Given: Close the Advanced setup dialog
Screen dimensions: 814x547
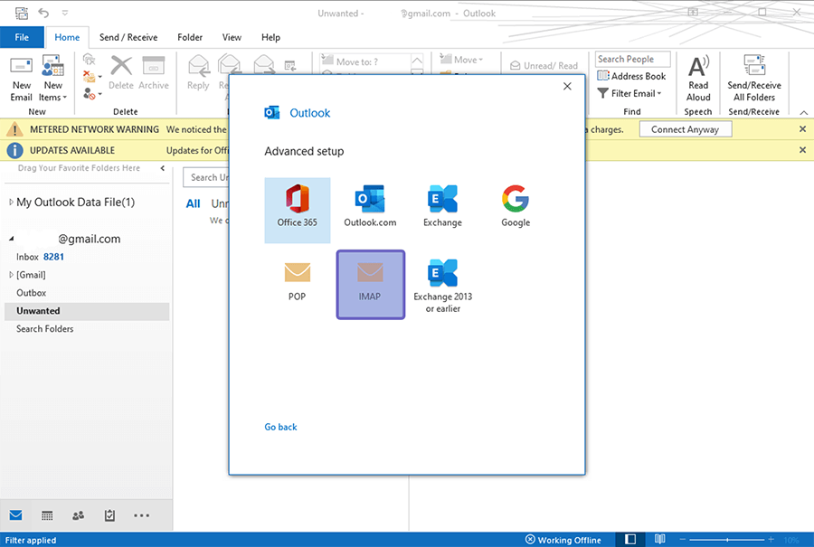Looking at the screenshot, I should tap(567, 86).
